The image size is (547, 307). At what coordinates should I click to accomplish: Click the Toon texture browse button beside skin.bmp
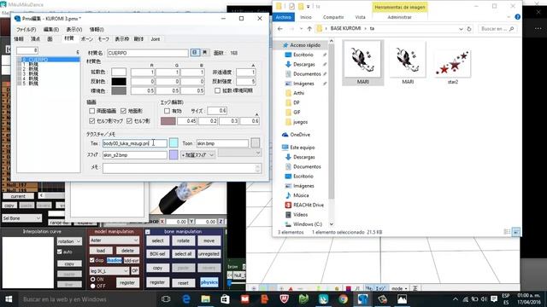[x=256, y=142]
